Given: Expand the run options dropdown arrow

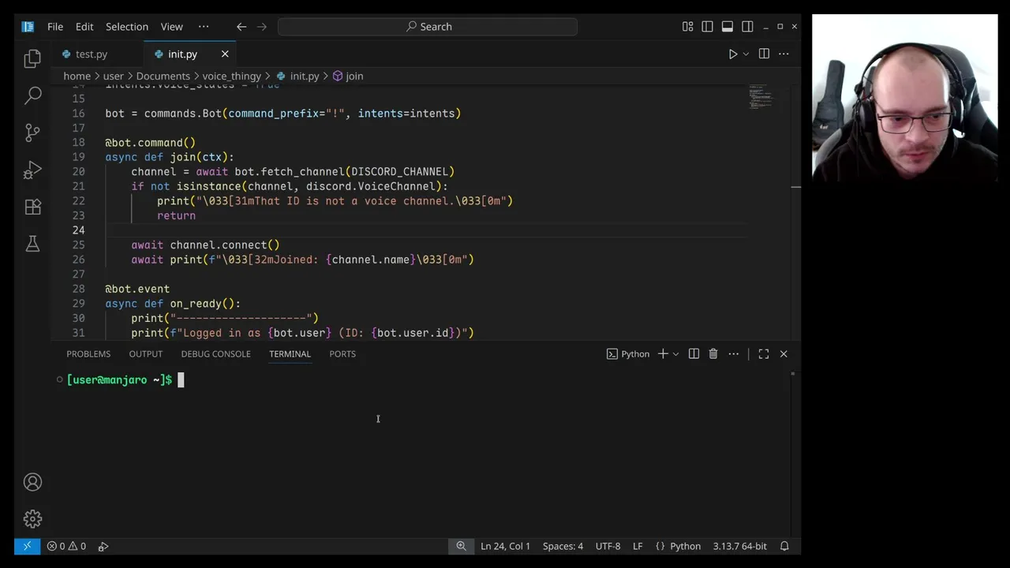Looking at the screenshot, I should 746,54.
